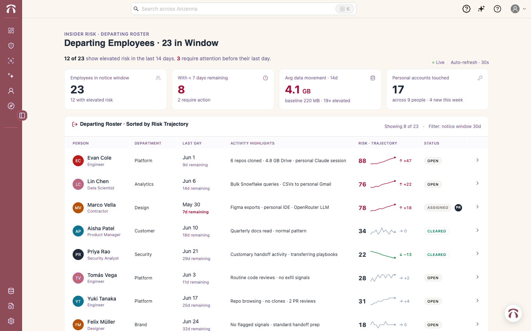Click the ⌘K shortcut badge

click(345, 9)
